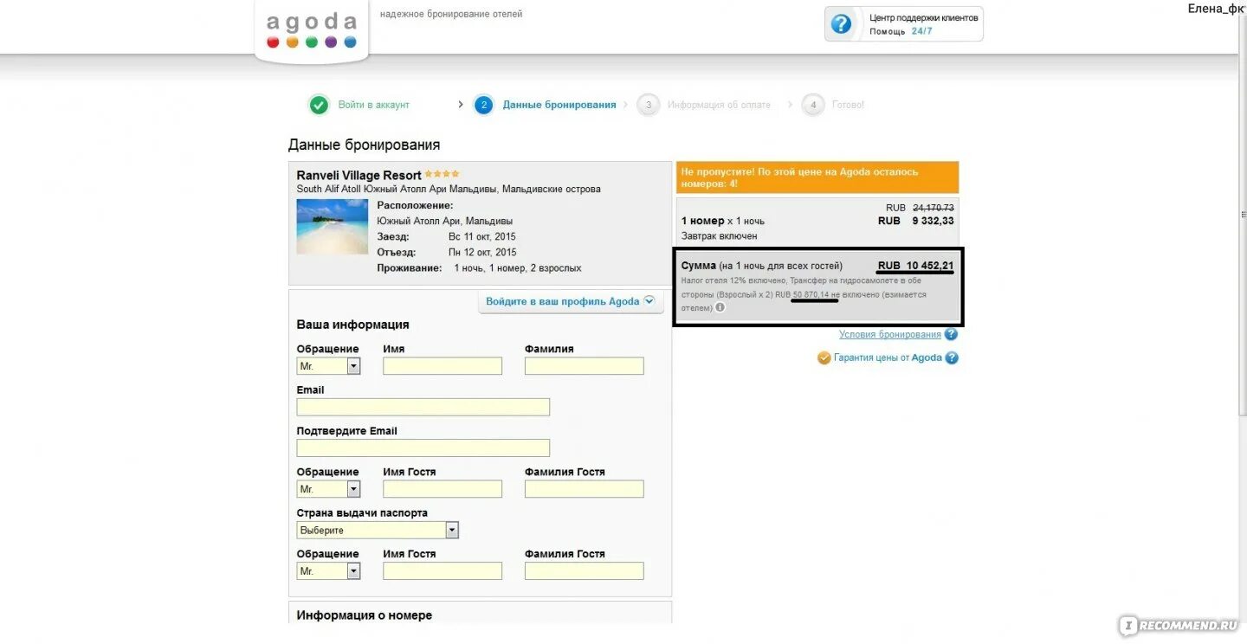Select 'Информация об оплате' step
This screenshot has height=644, width=1247.
[719, 105]
